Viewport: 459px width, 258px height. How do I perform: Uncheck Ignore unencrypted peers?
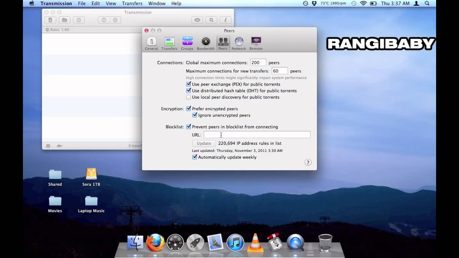(x=195, y=115)
